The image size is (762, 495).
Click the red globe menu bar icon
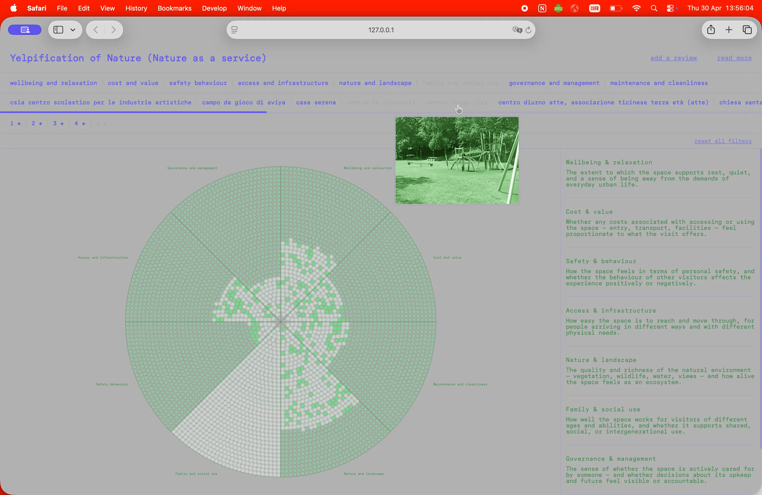click(x=575, y=8)
